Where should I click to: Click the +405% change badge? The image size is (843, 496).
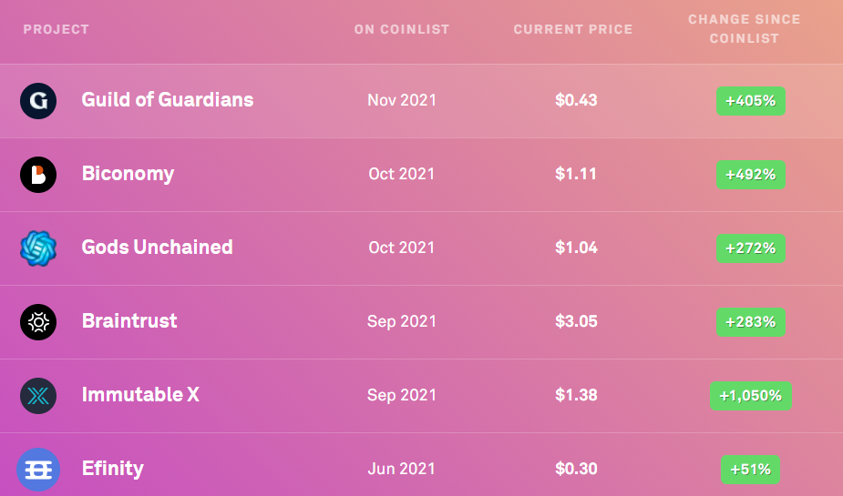tap(750, 101)
